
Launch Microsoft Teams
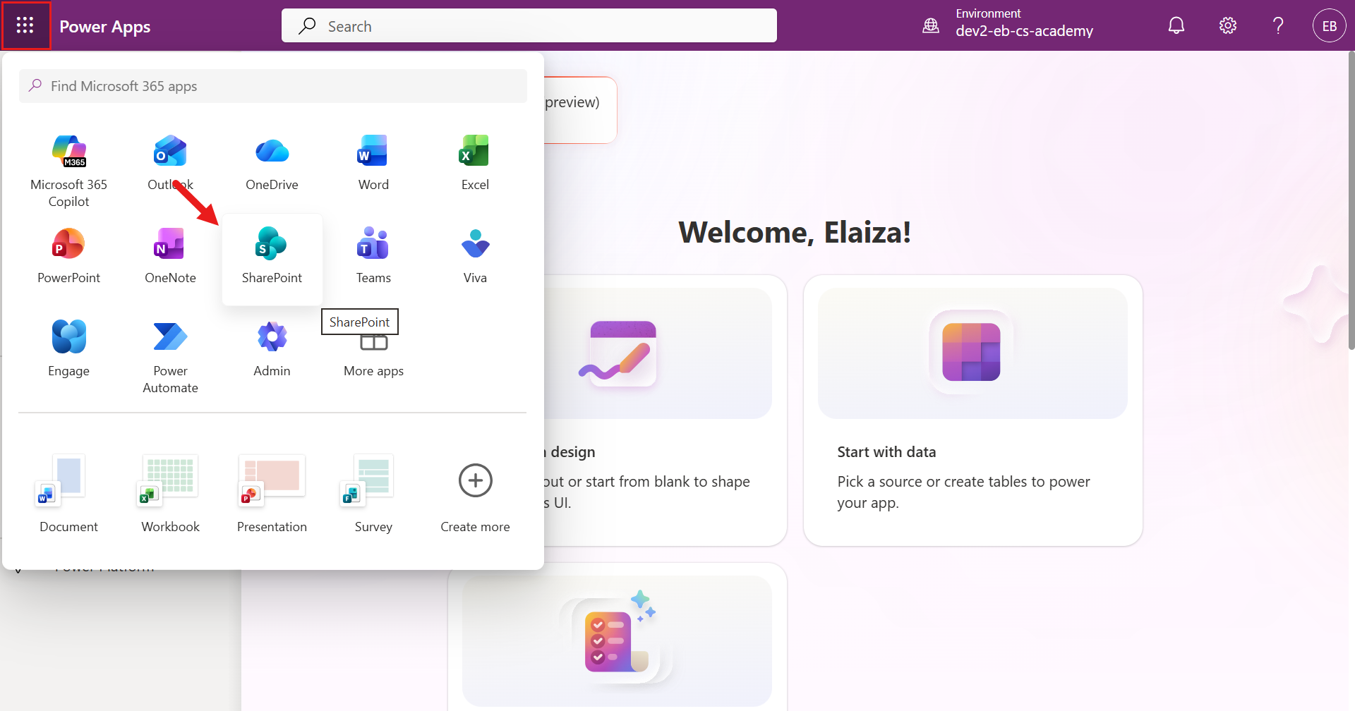click(x=373, y=257)
